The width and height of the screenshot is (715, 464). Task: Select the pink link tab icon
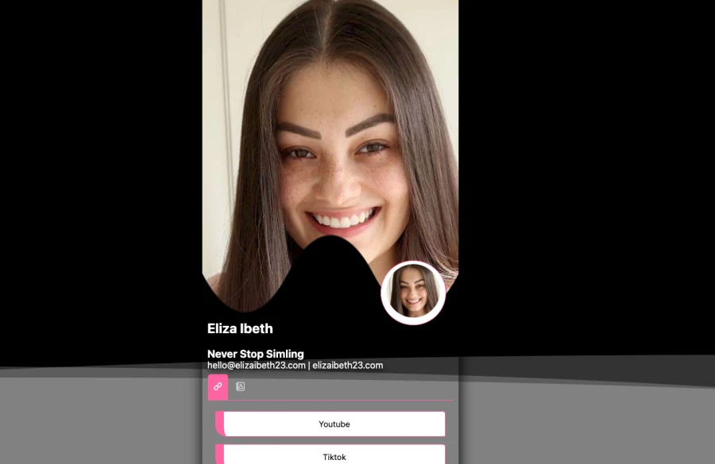click(218, 387)
